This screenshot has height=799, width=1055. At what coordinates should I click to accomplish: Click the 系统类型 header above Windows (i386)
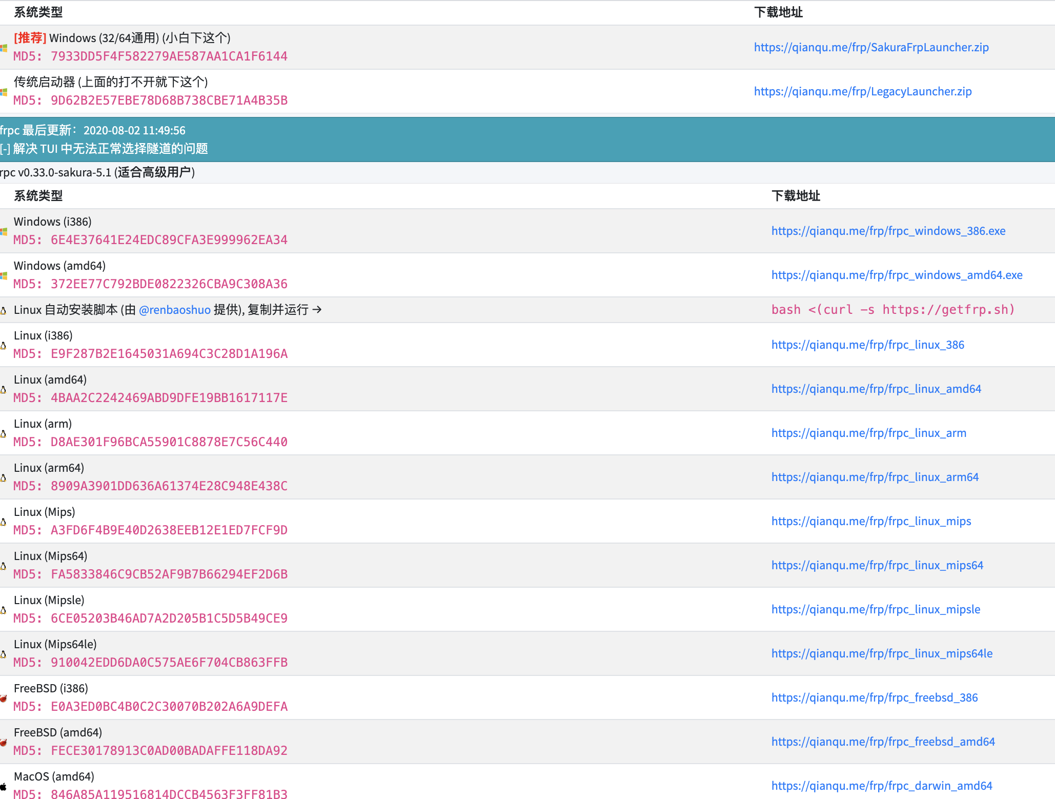pyautogui.click(x=38, y=196)
